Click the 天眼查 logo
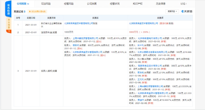The image size is (205, 110). click(x=188, y=11)
